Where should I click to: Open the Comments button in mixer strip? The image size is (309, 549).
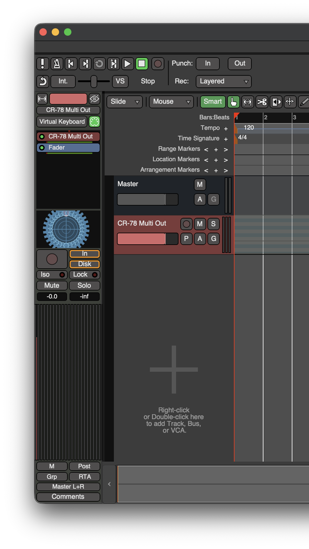68,497
